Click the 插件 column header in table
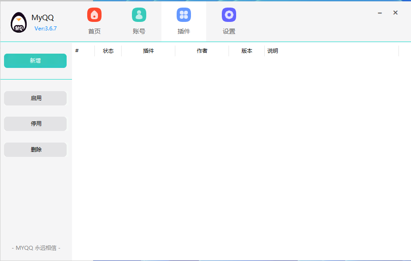This screenshot has height=261, width=411. click(148, 51)
